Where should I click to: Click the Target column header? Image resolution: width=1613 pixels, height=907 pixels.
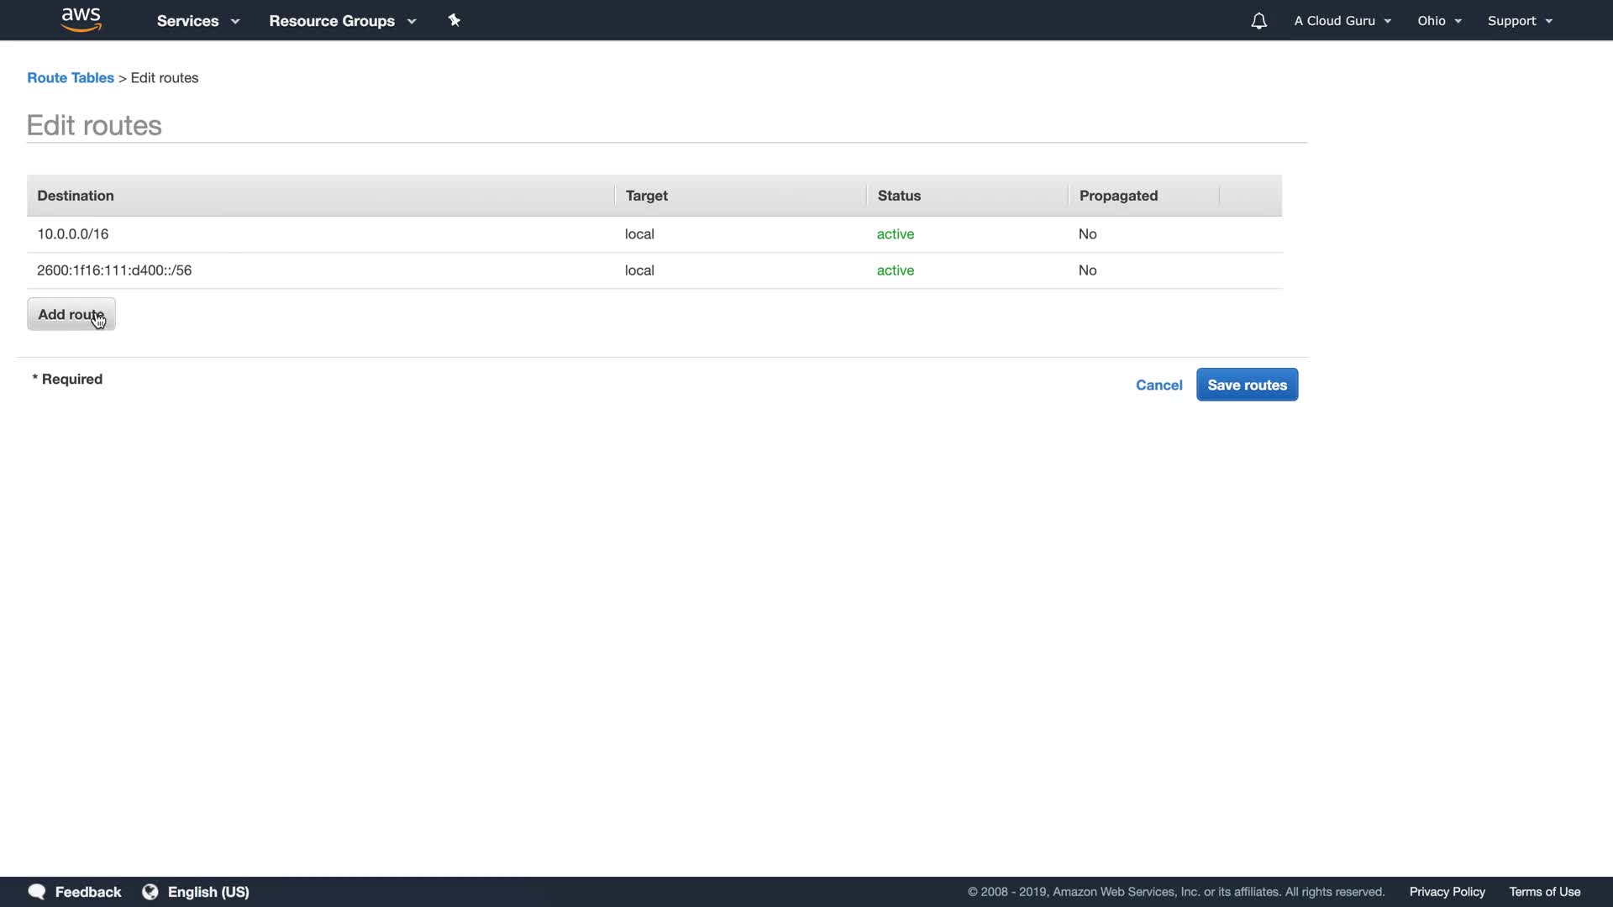pos(646,196)
